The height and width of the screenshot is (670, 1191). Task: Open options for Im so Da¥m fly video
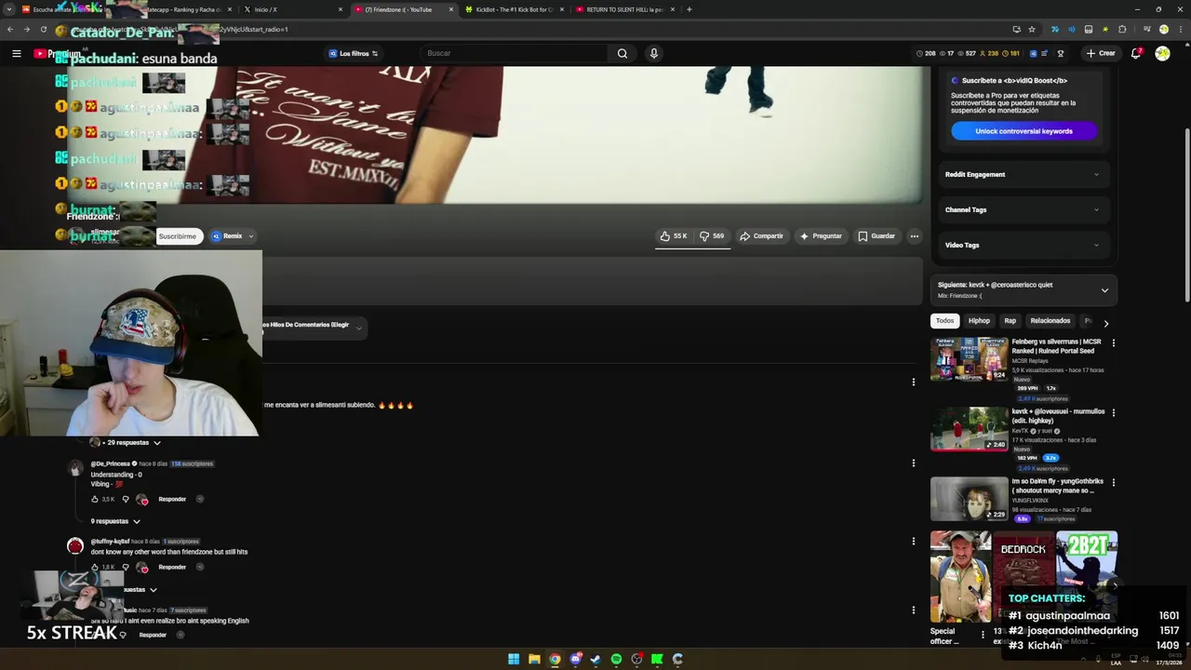tap(1113, 482)
